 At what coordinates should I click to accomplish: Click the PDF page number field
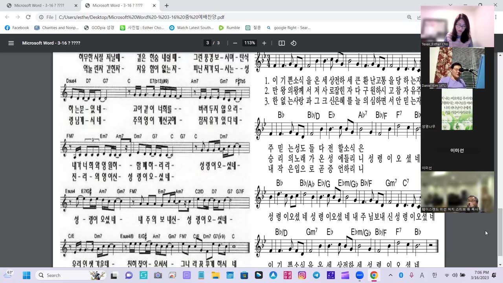point(207,43)
